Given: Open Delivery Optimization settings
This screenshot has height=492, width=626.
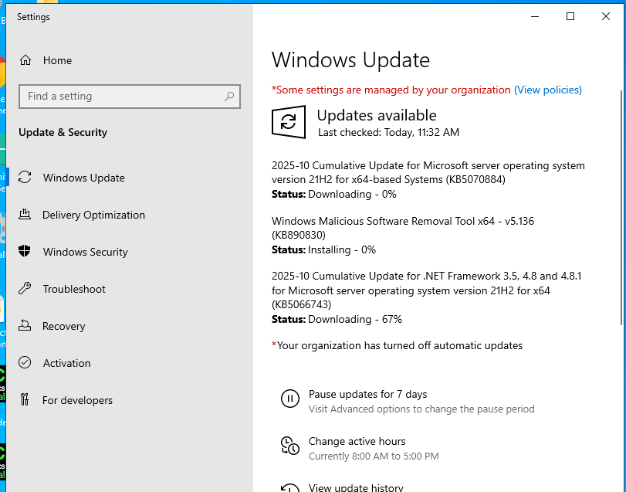Looking at the screenshot, I should [94, 215].
